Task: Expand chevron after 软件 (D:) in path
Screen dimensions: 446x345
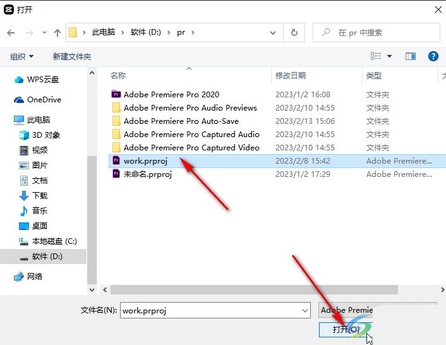Action: click(x=169, y=32)
